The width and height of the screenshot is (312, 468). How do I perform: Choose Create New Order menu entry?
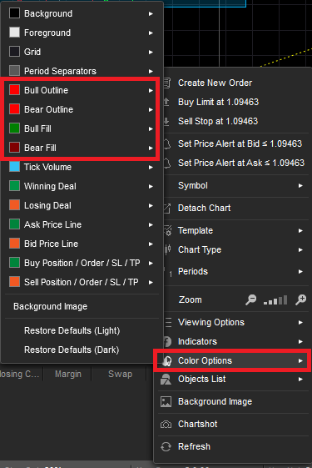coord(215,83)
